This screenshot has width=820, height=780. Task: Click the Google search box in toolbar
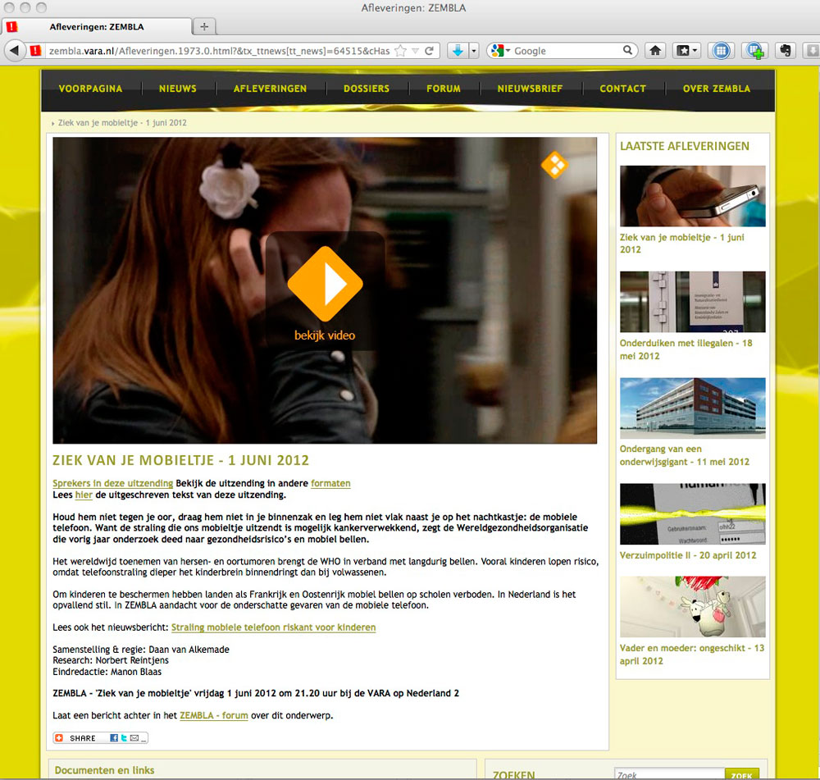(567, 51)
